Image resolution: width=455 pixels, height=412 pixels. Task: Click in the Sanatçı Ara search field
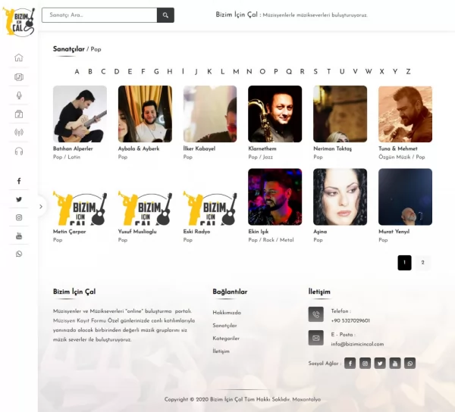tap(99, 15)
